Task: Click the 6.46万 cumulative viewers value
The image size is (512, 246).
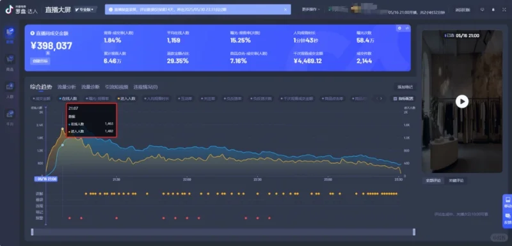Action: (x=113, y=61)
